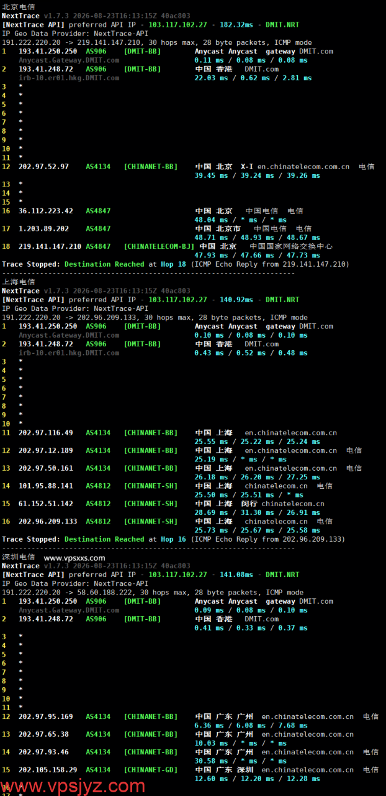Click hop IP 202.105.158.29
Screen dimensions: 386x796
pos(48,770)
